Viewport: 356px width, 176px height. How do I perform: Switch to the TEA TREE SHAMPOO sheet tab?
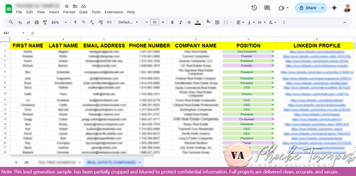(x=58, y=162)
